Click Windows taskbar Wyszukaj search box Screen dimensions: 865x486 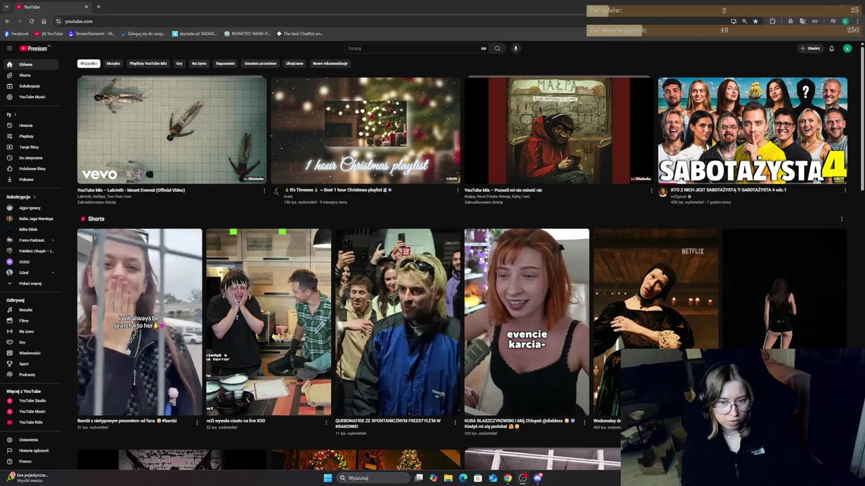point(373,478)
